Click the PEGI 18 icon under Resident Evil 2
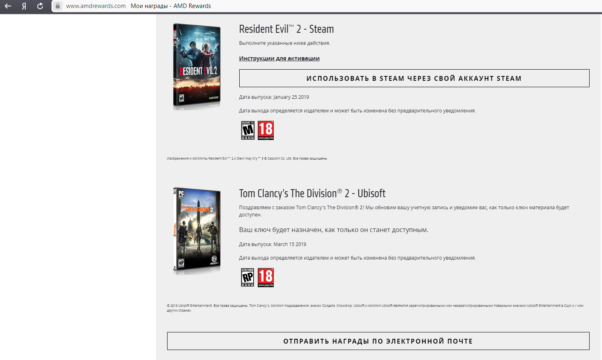 click(x=266, y=130)
